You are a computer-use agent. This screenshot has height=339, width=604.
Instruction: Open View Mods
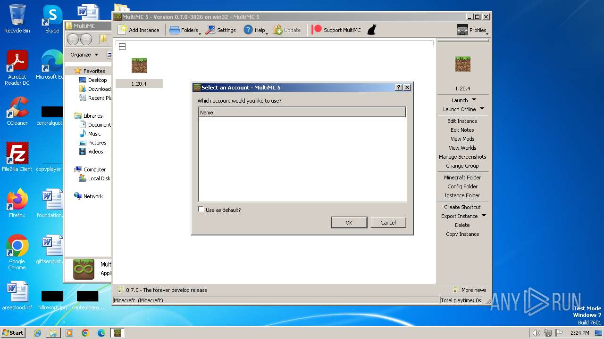pyautogui.click(x=462, y=139)
